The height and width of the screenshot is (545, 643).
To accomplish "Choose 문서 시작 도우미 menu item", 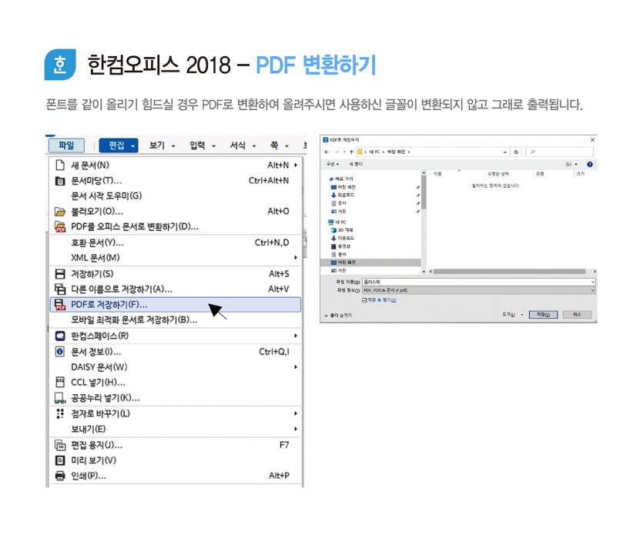I will click(176, 196).
